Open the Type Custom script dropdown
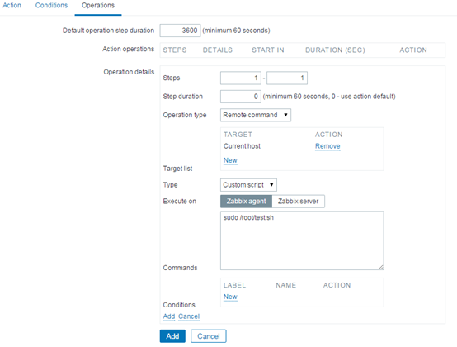This screenshot has height=347, width=457. point(248,185)
